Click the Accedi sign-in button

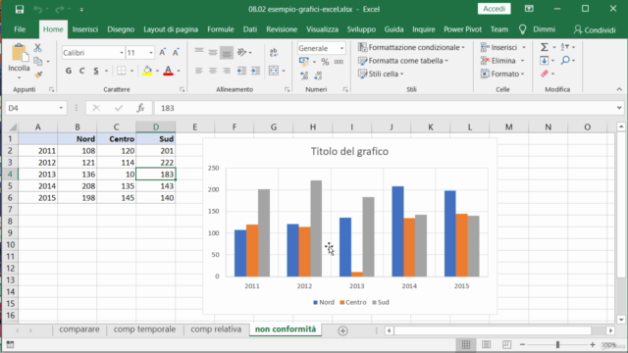pyautogui.click(x=494, y=9)
